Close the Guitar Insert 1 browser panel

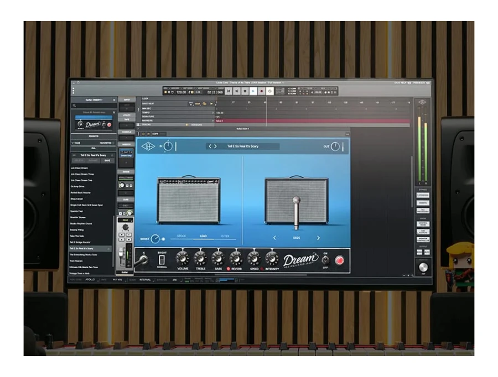click(115, 100)
